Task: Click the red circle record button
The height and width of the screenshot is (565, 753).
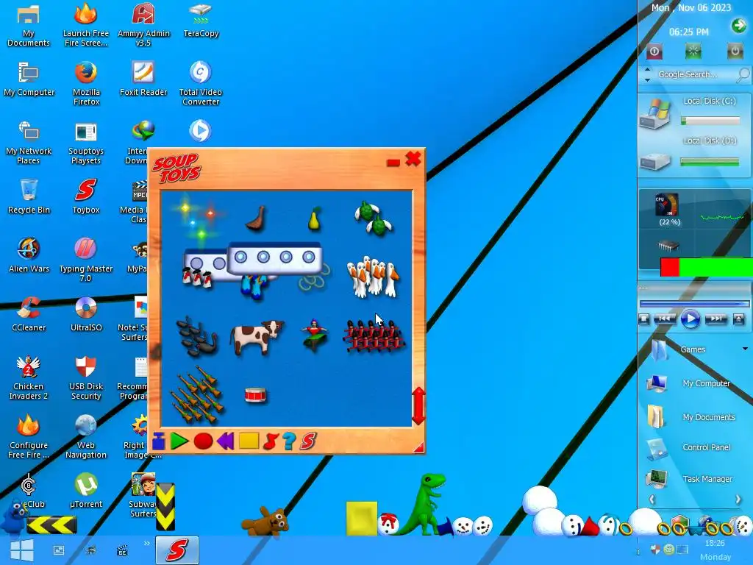Action: (203, 441)
